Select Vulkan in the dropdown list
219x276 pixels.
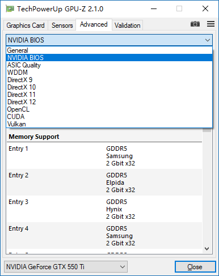pos(109,124)
